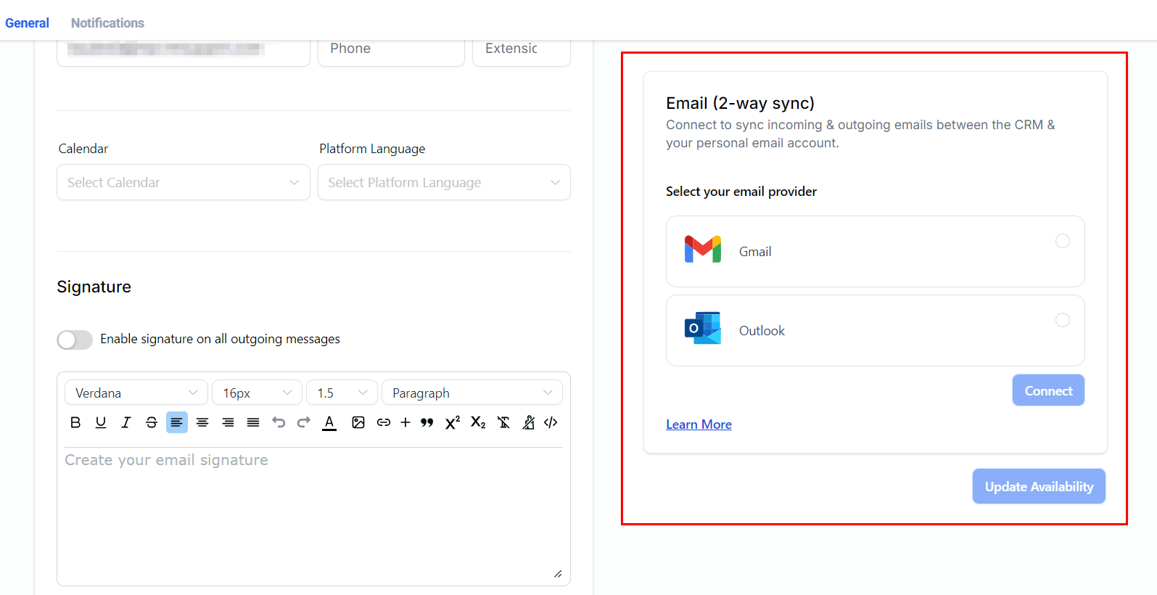Enable signature on all outgoing messages

pyautogui.click(x=75, y=340)
